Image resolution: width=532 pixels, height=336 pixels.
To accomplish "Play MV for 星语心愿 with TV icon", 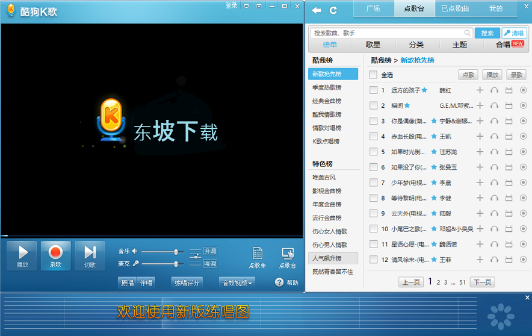I will [x=509, y=244].
